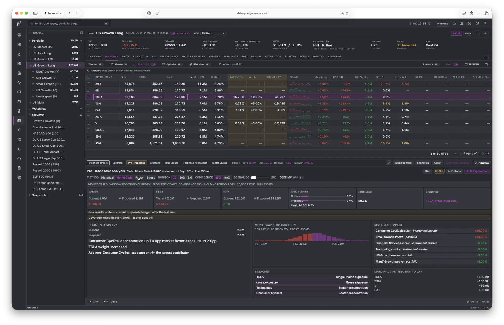This screenshot has width=504, height=325.
Task: Click the user account icon
Action: 485,24
